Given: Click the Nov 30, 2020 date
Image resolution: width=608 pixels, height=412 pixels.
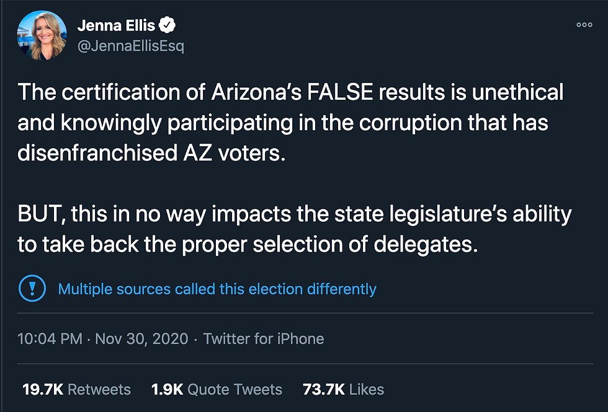Looking at the screenshot, I should click(x=143, y=339).
